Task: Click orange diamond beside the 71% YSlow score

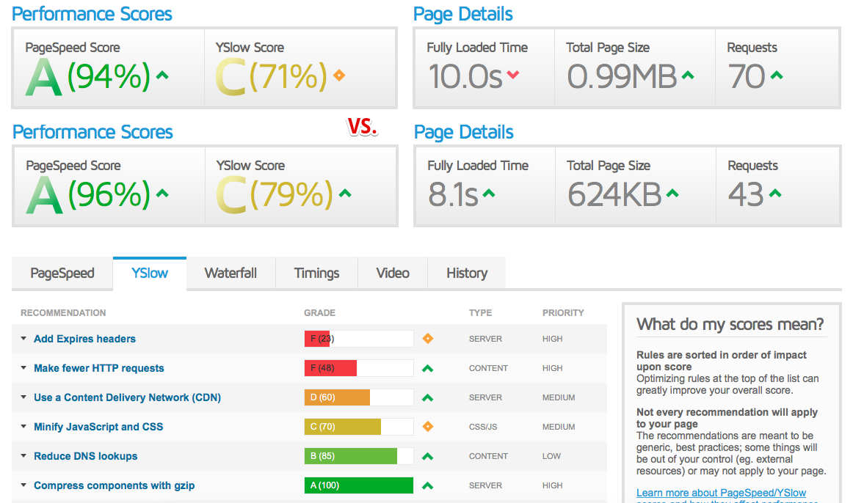Action: pos(339,75)
